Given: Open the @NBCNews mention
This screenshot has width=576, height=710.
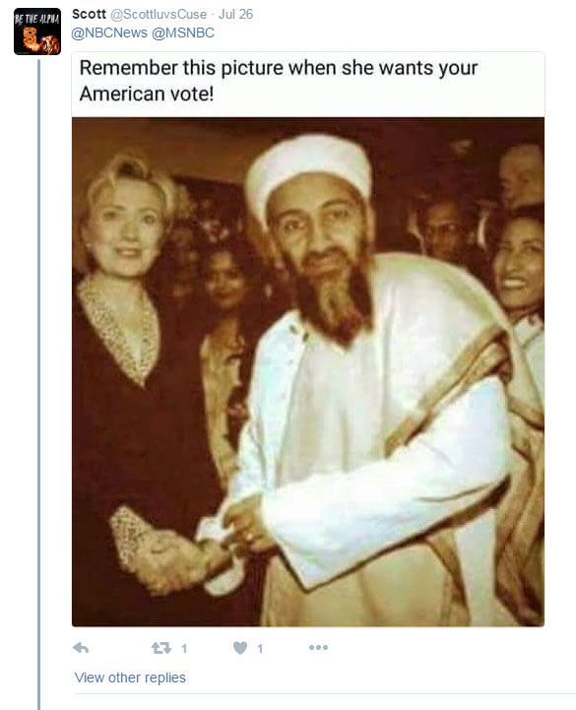Looking at the screenshot, I should coord(109,33).
